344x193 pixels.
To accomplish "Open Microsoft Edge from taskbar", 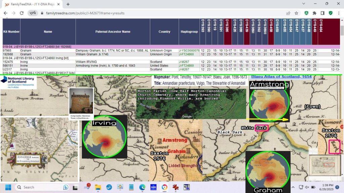I will click(142, 187).
